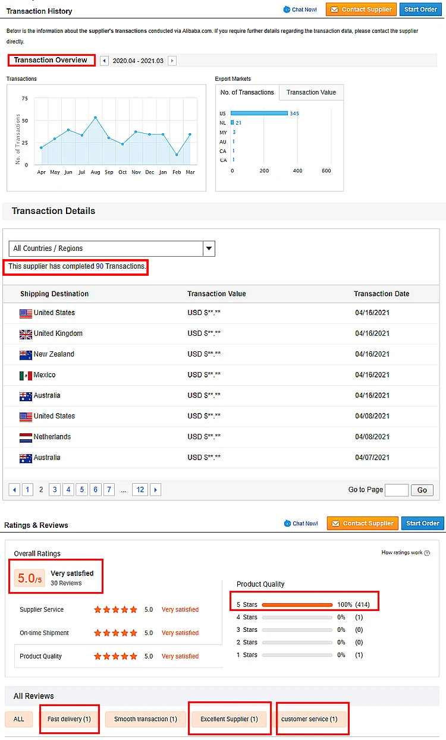Viewport: 446px width, 740px height.
Task: Click bottom Start Order button
Action: click(422, 524)
